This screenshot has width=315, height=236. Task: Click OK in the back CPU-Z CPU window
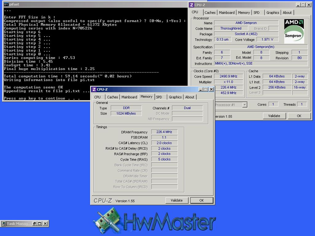click(299, 116)
